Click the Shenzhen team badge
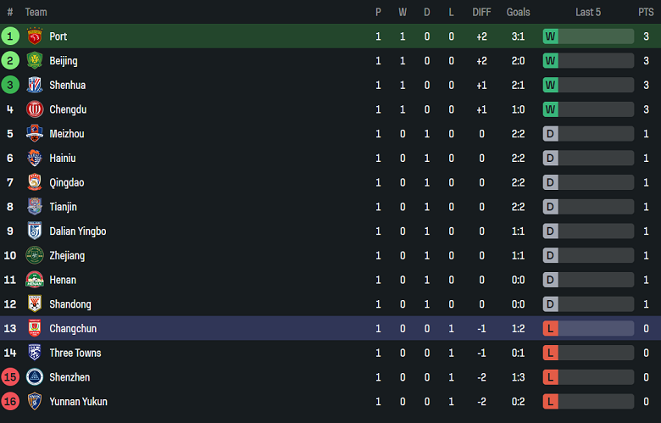Screen dimensions: 661x423 (34, 377)
